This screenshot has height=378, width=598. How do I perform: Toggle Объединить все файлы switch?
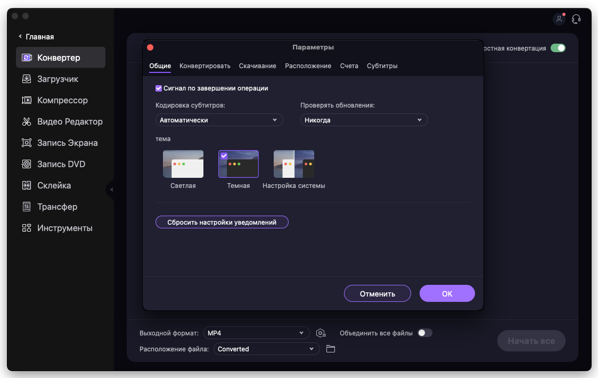point(425,333)
